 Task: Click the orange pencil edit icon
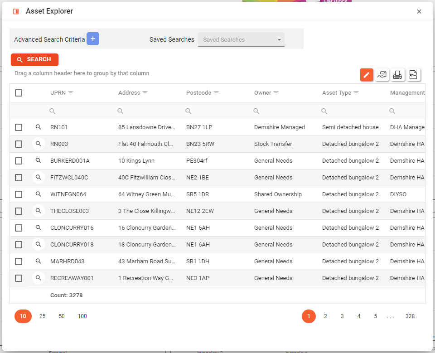(367, 75)
